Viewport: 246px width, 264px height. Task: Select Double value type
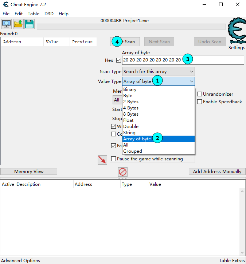[x=159, y=127]
